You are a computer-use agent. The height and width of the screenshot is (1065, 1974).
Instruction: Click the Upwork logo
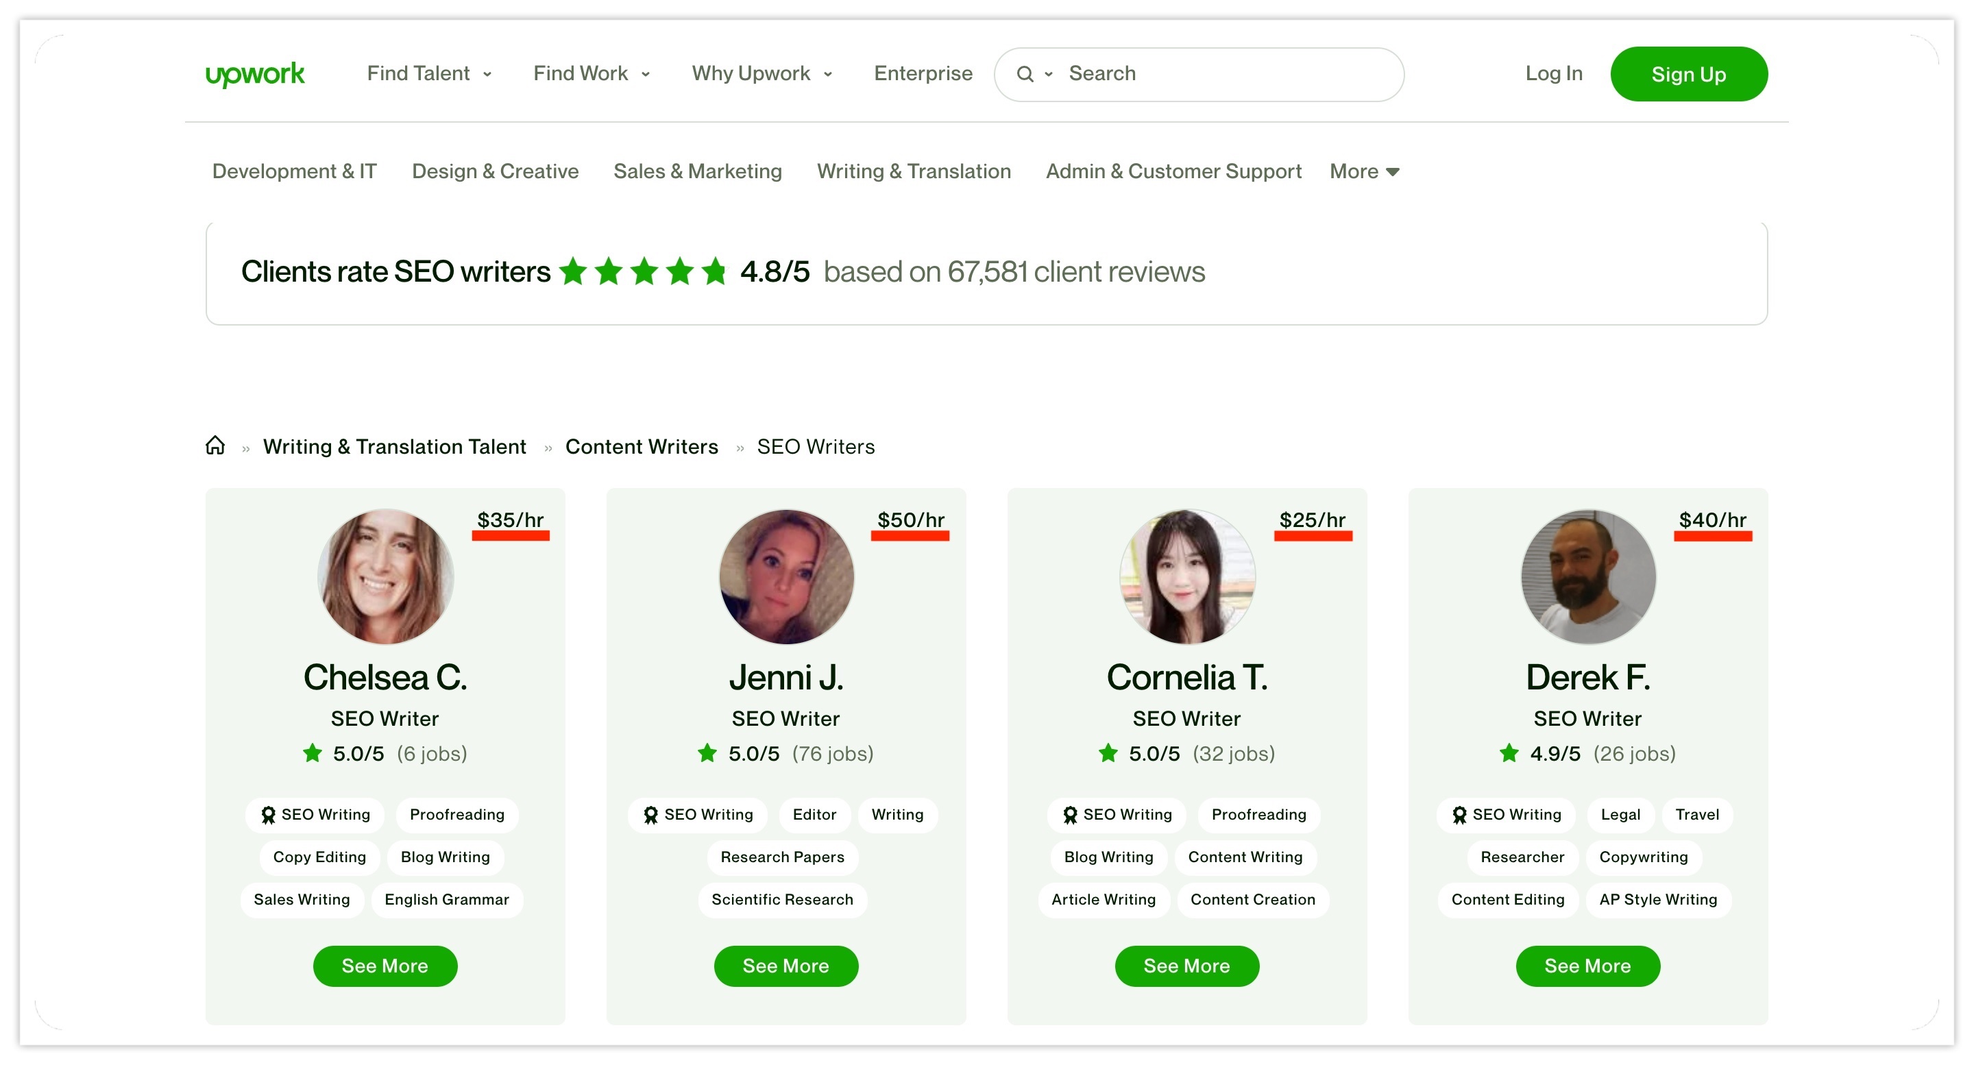pos(255,73)
